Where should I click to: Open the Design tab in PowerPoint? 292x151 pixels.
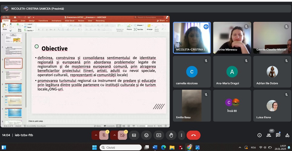pos(32,21)
